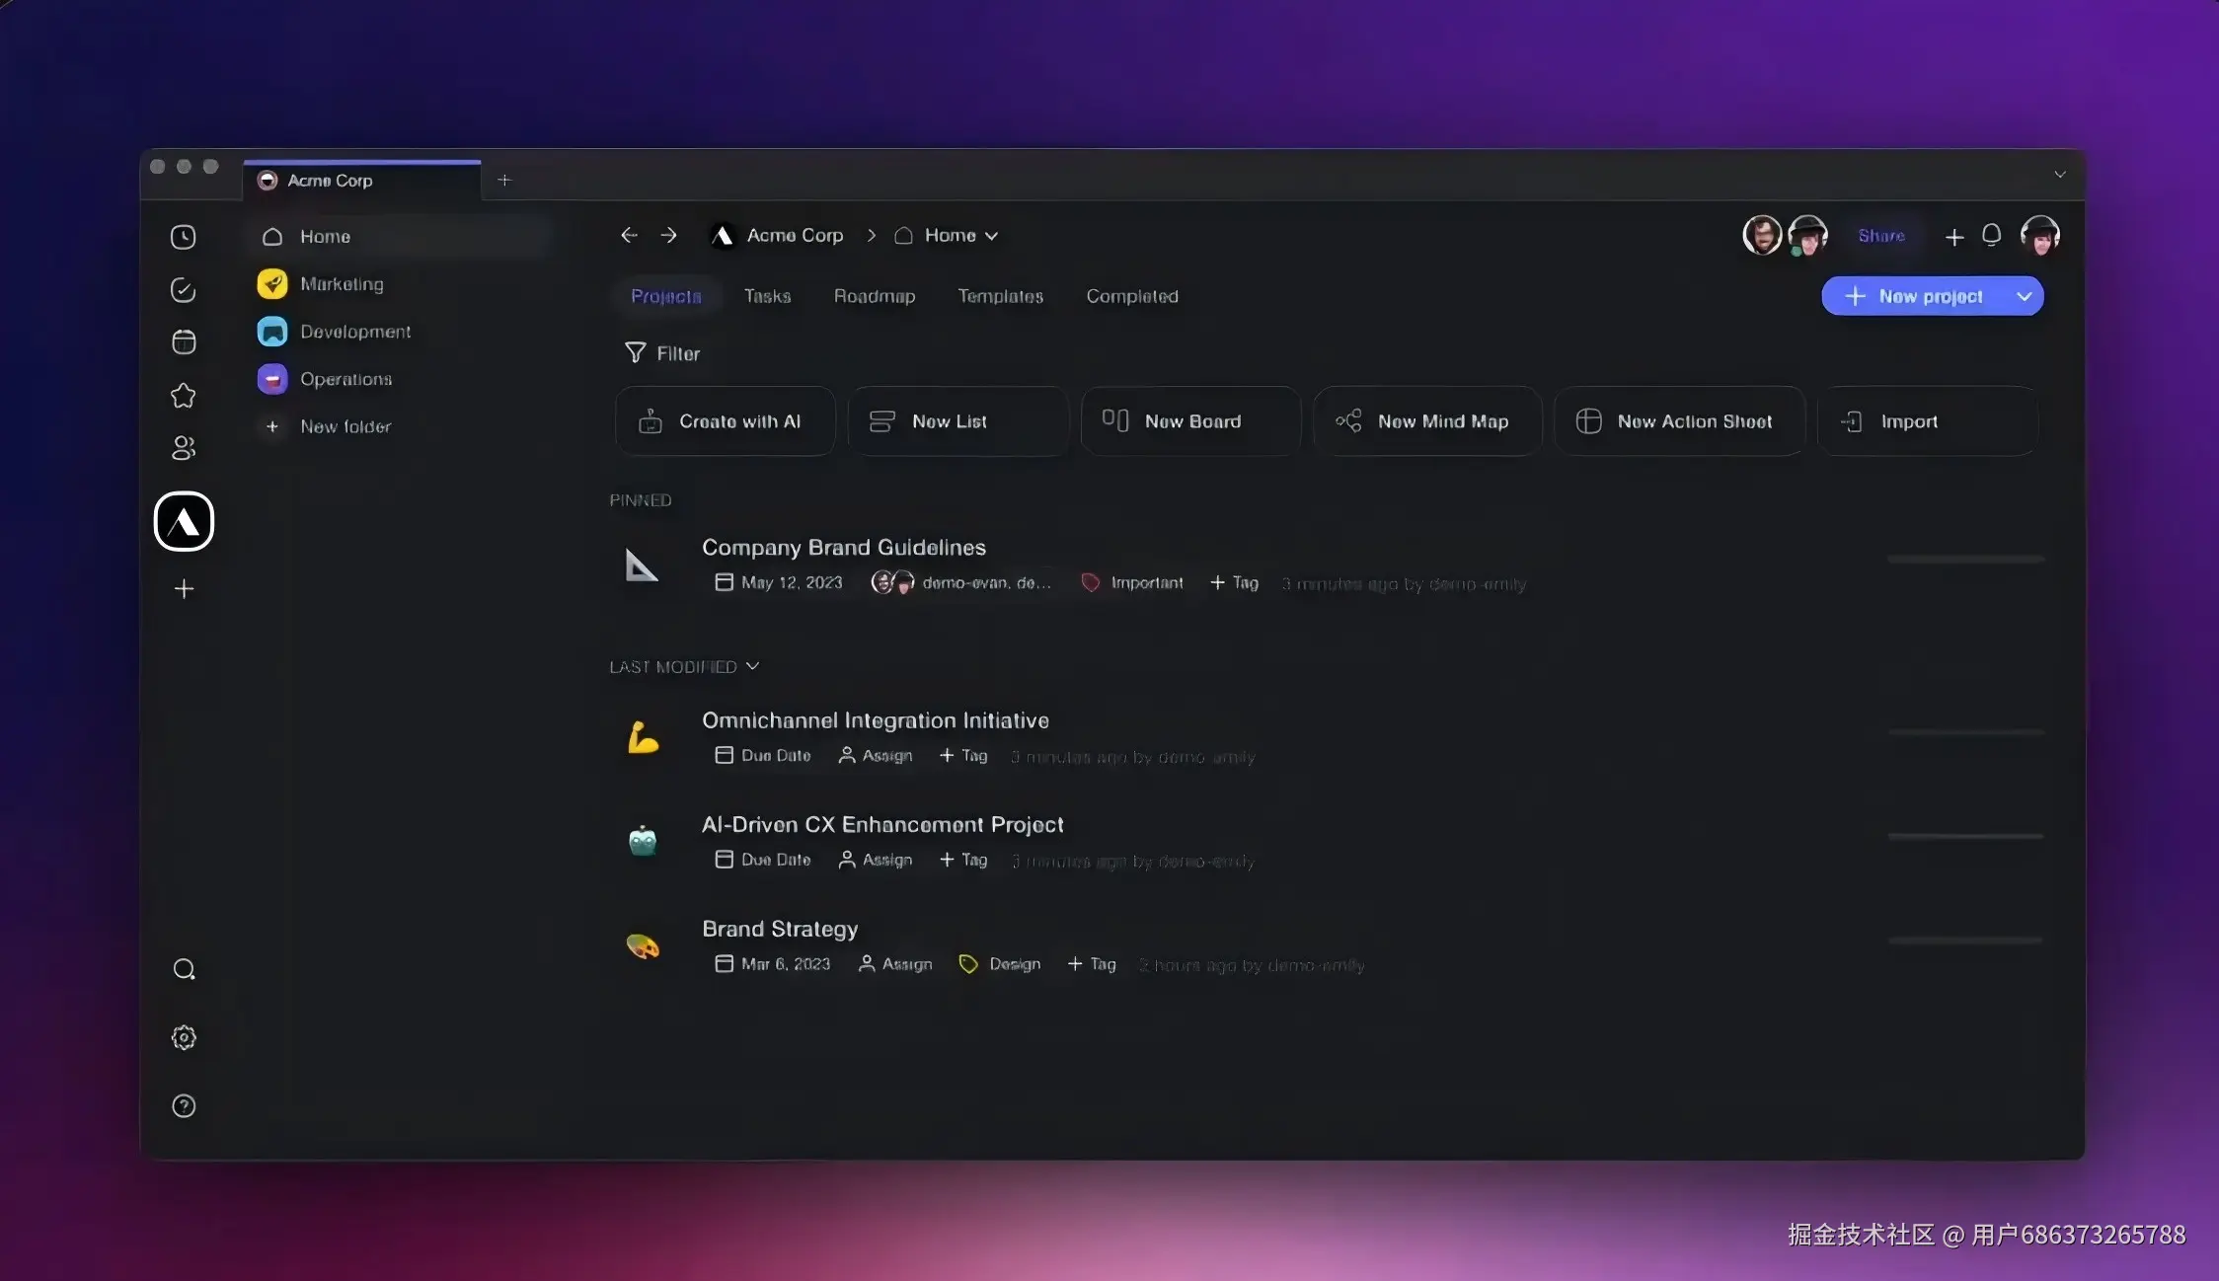Click the New Mind Map button
This screenshot has width=2219, height=1281.
(x=1426, y=421)
